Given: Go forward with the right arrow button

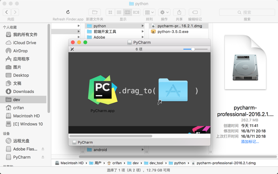Looking at the screenshot, I should click(15, 12).
